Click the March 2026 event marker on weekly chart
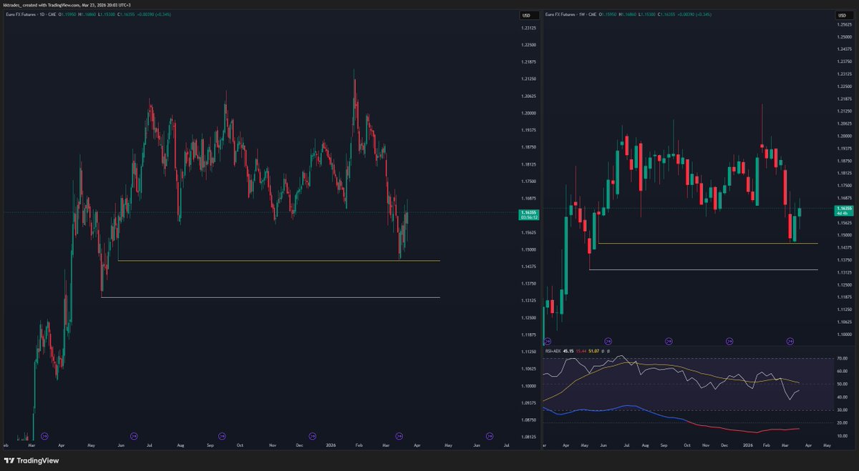This screenshot has width=859, height=471. tap(790, 342)
